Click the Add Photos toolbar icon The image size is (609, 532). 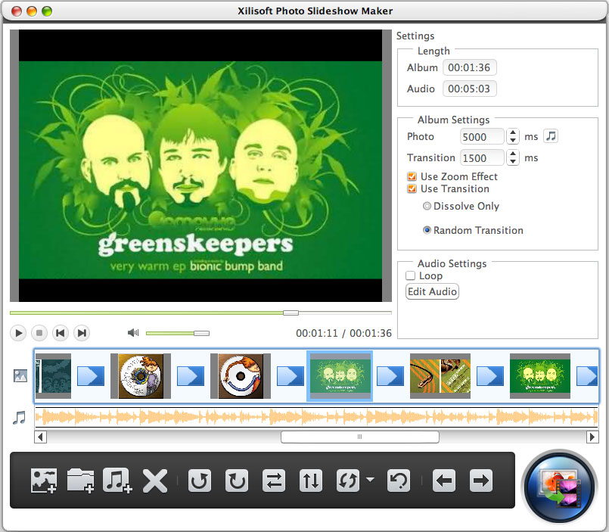point(43,481)
